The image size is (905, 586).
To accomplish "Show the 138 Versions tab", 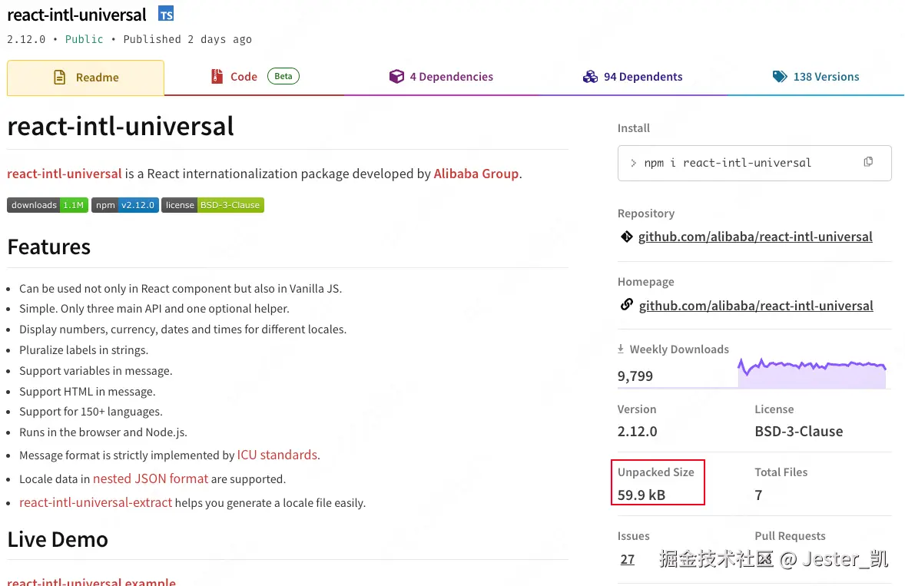I will (816, 77).
